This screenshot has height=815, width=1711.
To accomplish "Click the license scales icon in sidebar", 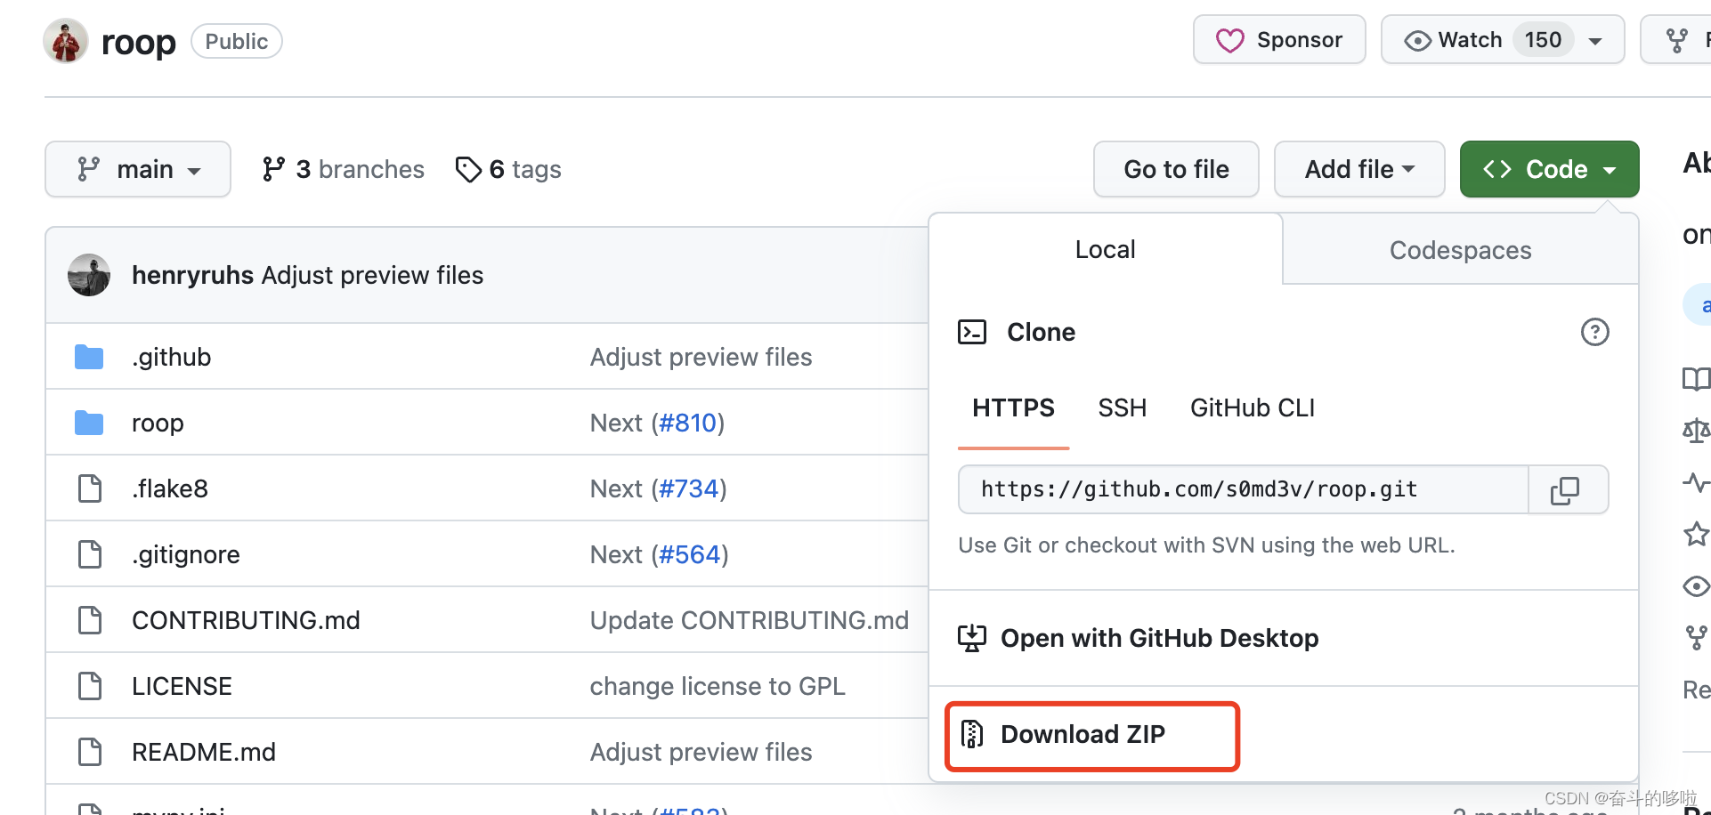I will pos(1696,431).
